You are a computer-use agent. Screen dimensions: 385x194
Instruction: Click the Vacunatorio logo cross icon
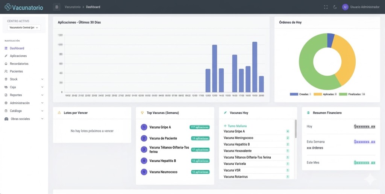click(x=8, y=7)
